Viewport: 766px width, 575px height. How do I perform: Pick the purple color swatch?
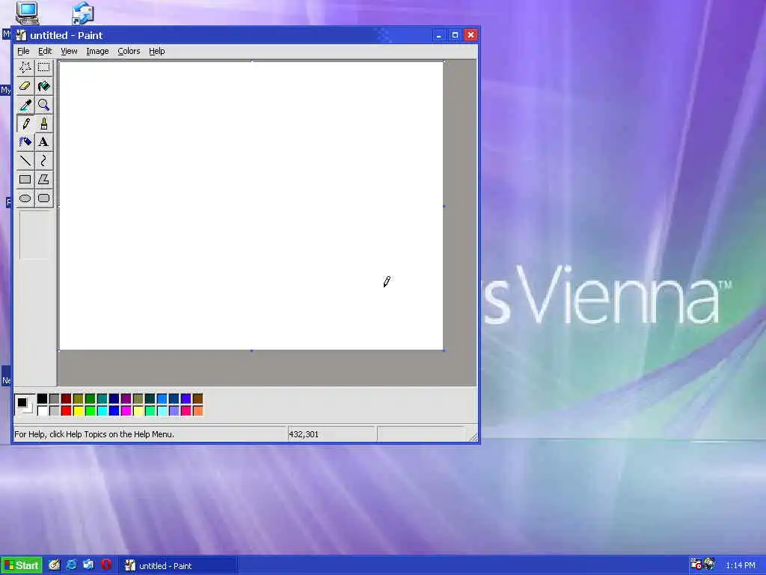(x=126, y=399)
